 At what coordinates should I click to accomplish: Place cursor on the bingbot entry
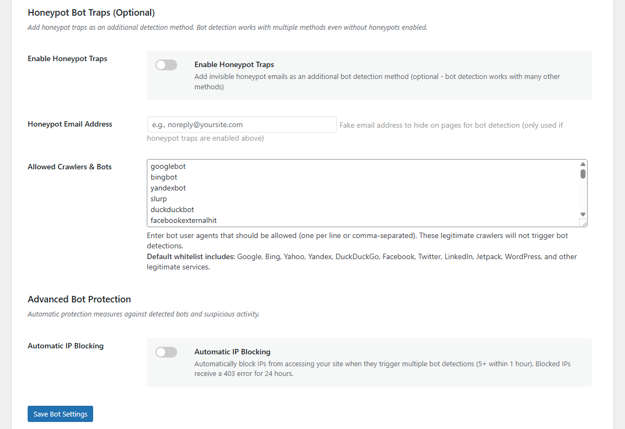pos(164,177)
